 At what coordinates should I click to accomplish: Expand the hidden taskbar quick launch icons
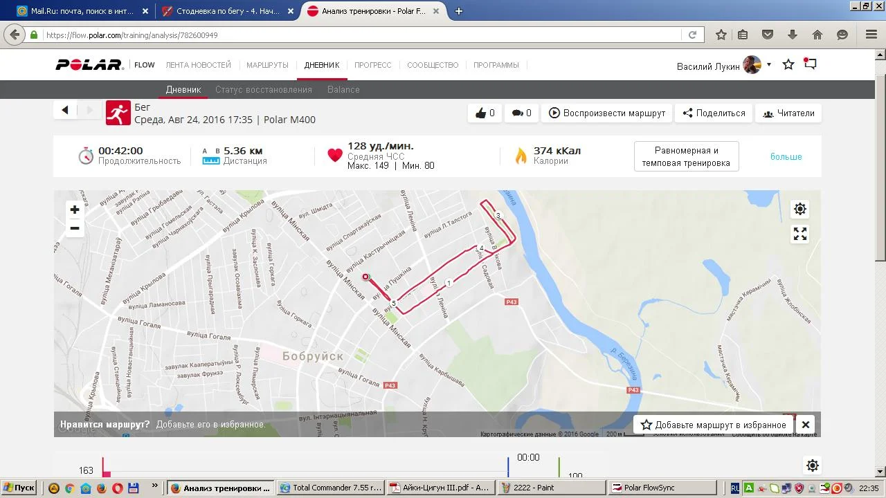click(x=154, y=487)
